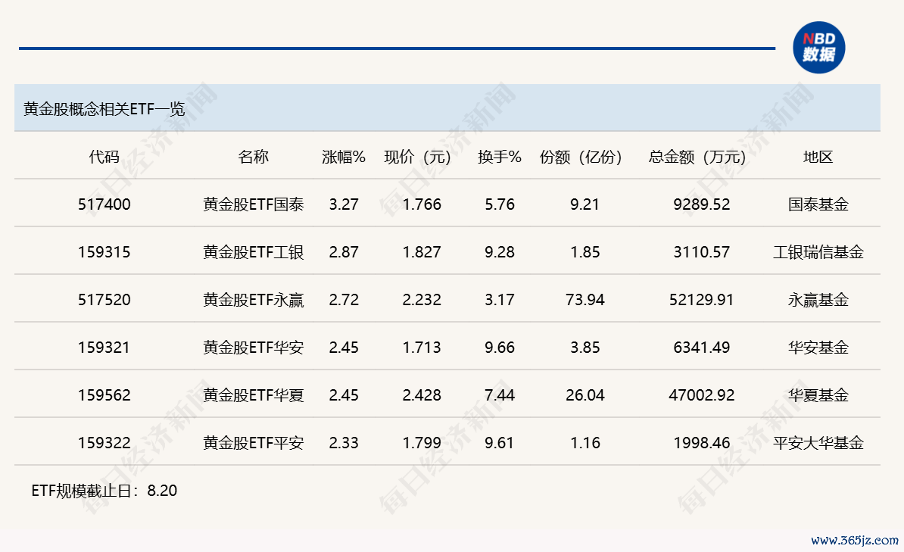The height and width of the screenshot is (552, 904).
Task: Click the 工银瑞信基金 cell
Action: pyautogui.click(x=818, y=252)
